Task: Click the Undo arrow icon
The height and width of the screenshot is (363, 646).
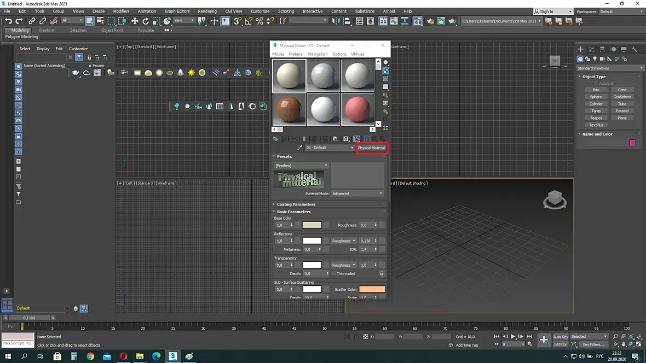Action: pos(8,21)
